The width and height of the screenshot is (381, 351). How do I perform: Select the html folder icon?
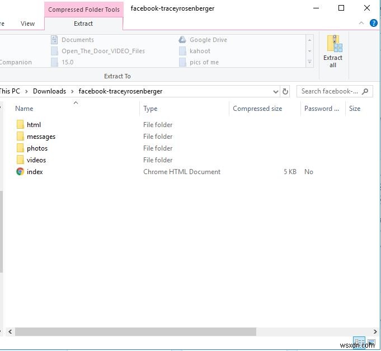coord(20,124)
